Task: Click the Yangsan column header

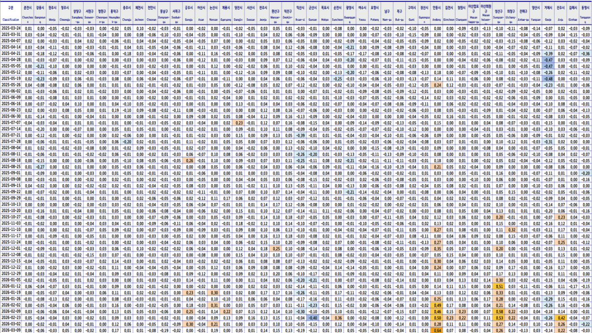Action: coord(536,14)
